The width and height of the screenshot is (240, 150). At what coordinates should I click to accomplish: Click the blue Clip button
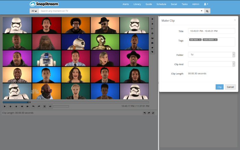219,87
